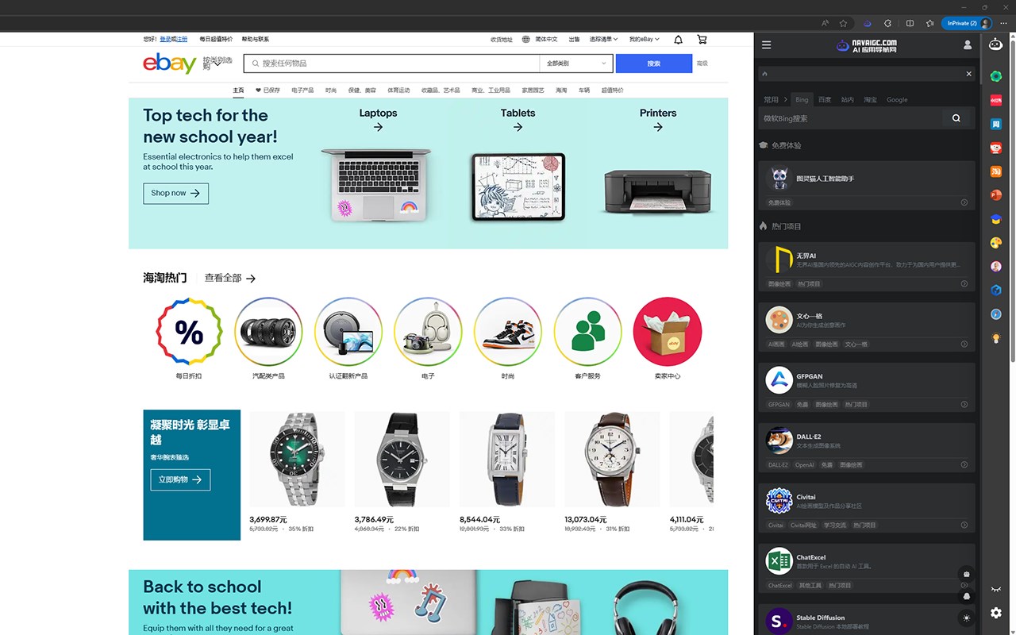The height and width of the screenshot is (635, 1016).
Task: Open the 简体中文 language selector
Action: 540,39
